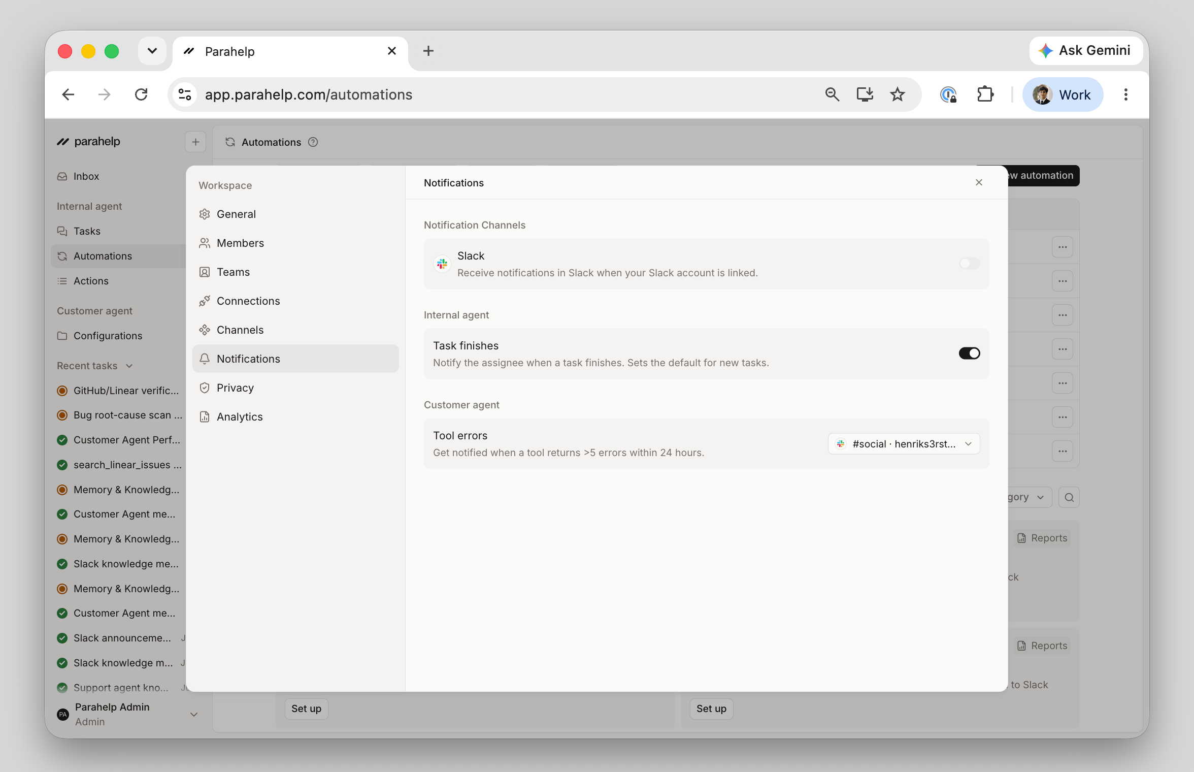
Task: Open the browser extensions puzzle icon
Action: click(985, 94)
